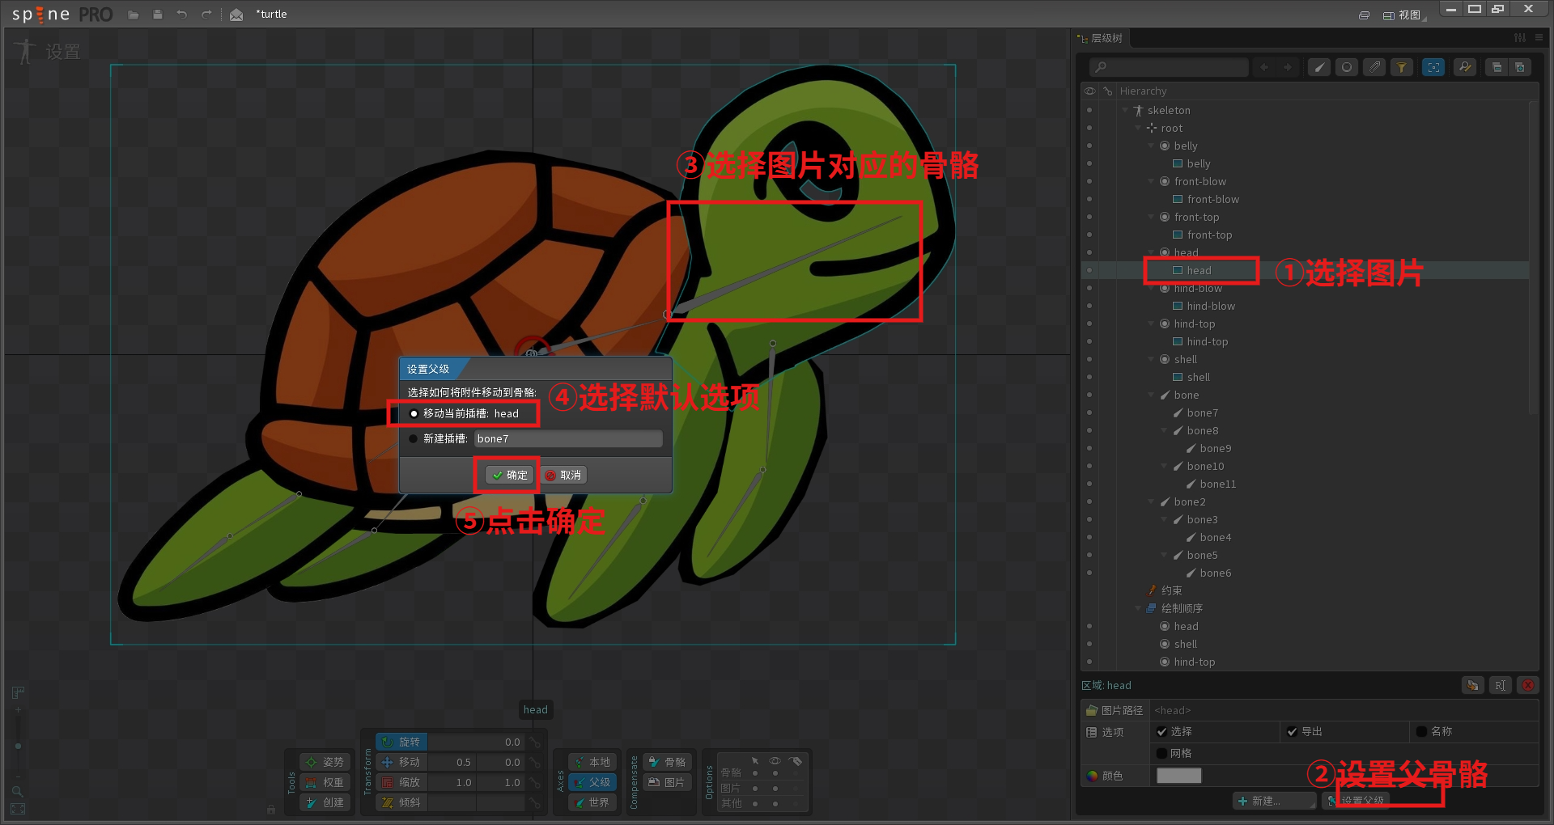1554x825 pixels.
Task: Click the redo arrow icon
Action: pyautogui.click(x=206, y=15)
